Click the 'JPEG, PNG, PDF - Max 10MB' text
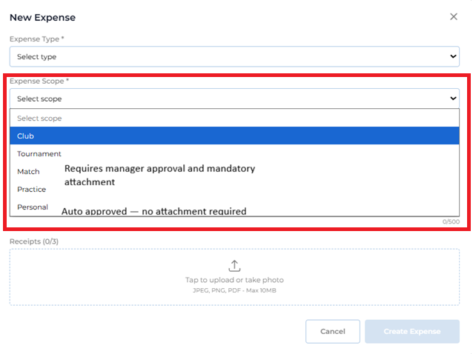The width and height of the screenshot is (473, 354). click(x=234, y=290)
